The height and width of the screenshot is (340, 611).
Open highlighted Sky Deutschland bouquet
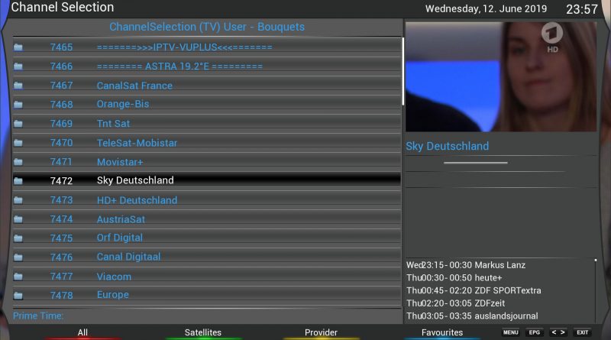[x=206, y=180]
